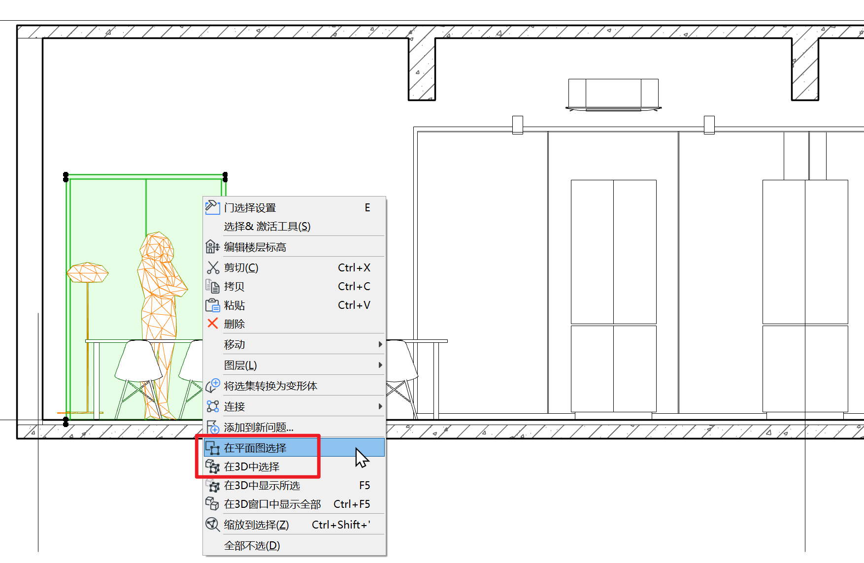Expand the 图层 submenu
This screenshot has width=864, height=563.
click(379, 364)
